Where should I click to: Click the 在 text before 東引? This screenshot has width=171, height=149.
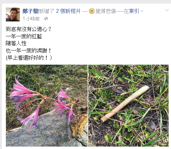pos(126,11)
